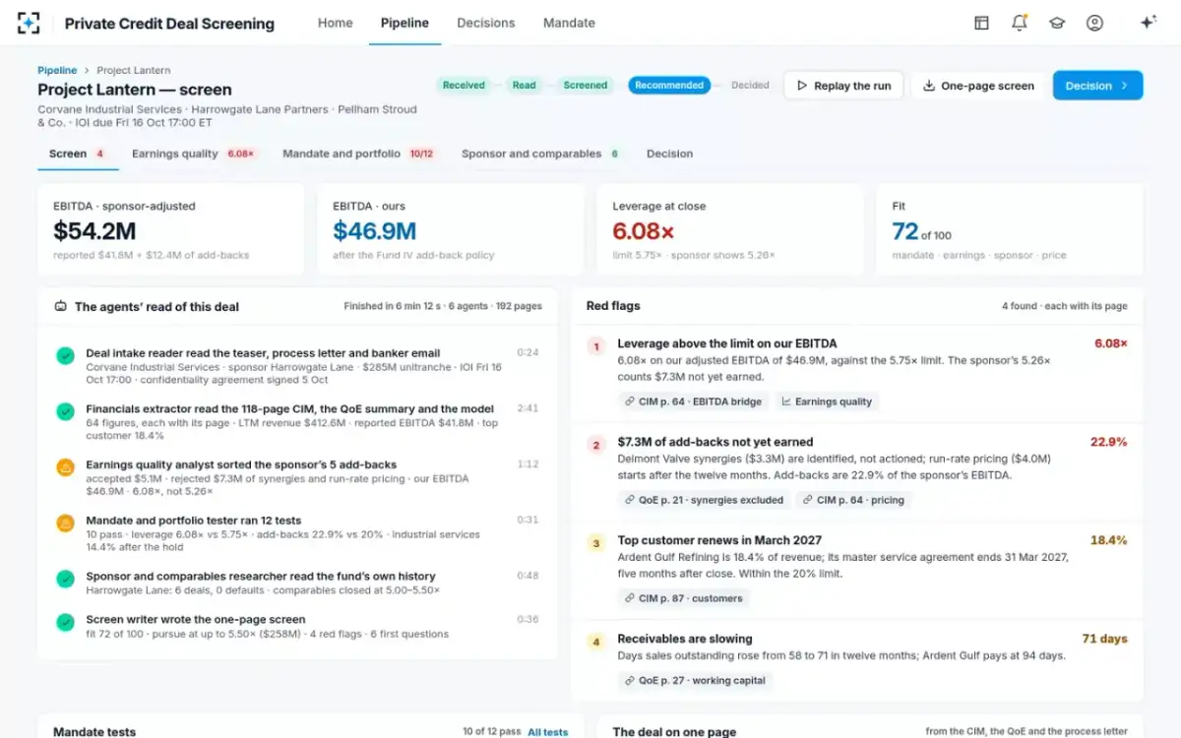
Task: Click the 1:12 duration for Earnings quality analyst
Action: (528, 464)
